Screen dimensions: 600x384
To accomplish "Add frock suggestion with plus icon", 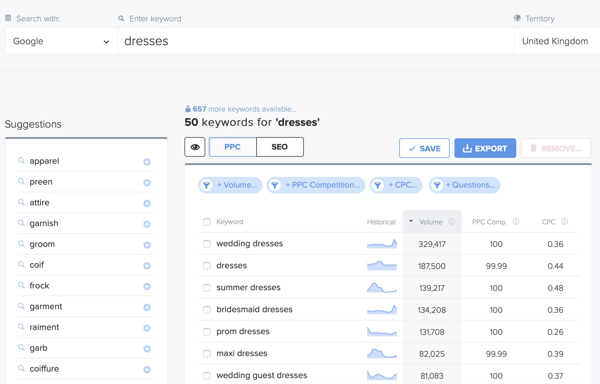I will click(147, 286).
